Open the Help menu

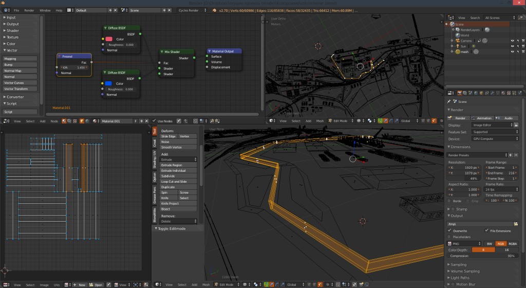(x=59, y=10)
